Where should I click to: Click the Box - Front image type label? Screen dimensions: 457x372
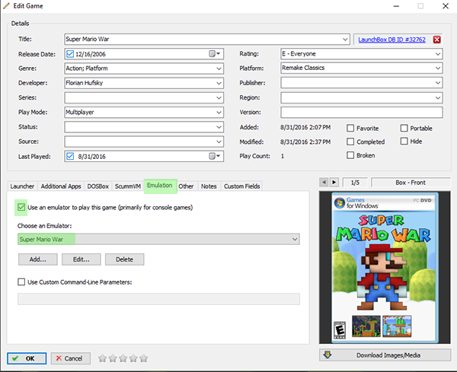tap(411, 183)
